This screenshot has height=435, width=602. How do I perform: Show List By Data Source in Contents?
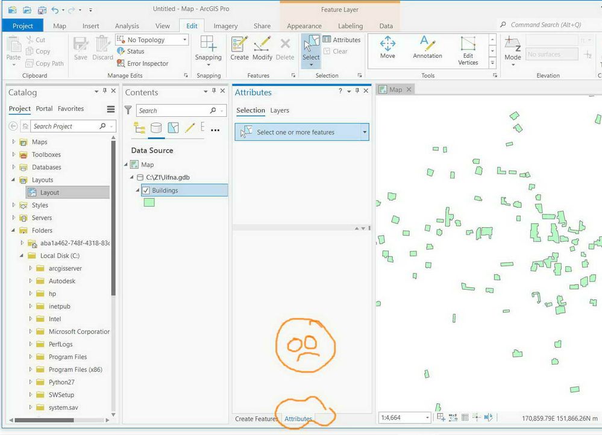point(156,128)
